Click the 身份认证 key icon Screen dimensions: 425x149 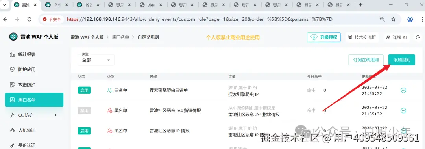pos(12,145)
